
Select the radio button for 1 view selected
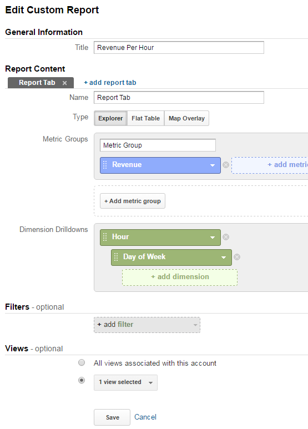click(82, 381)
